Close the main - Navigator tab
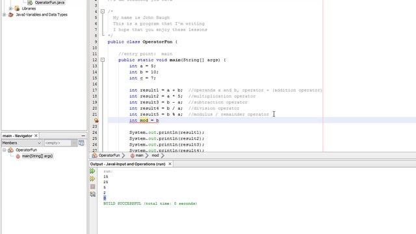Screen dimensions: 416x234 coord(36,136)
